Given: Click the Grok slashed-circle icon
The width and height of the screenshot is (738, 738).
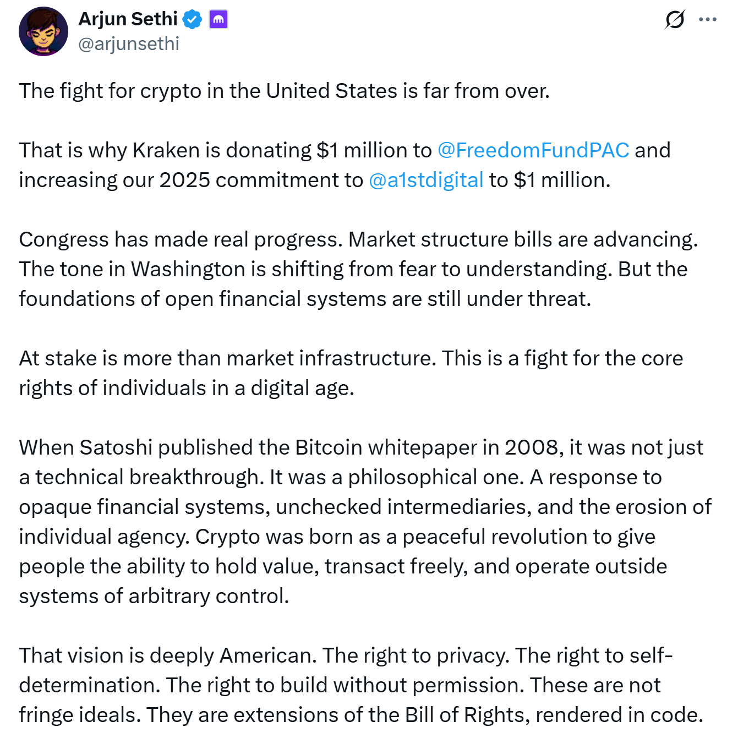Looking at the screenshot, I should click(674, 20).
